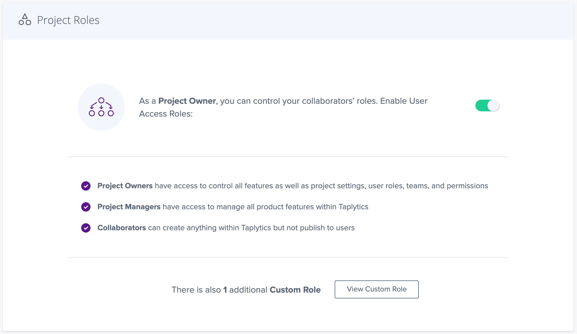
Task: Click the Project Roles shapes icon in header
Action: [x=25, y=20]
